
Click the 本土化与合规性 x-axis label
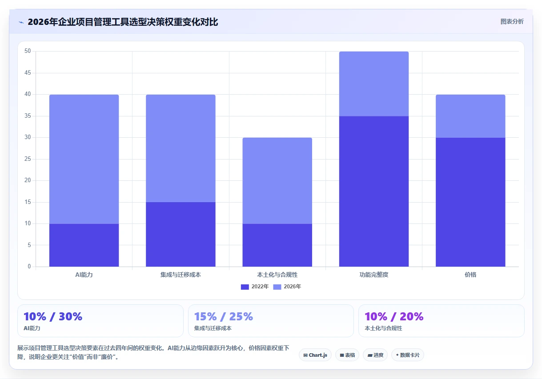point(277,275)
